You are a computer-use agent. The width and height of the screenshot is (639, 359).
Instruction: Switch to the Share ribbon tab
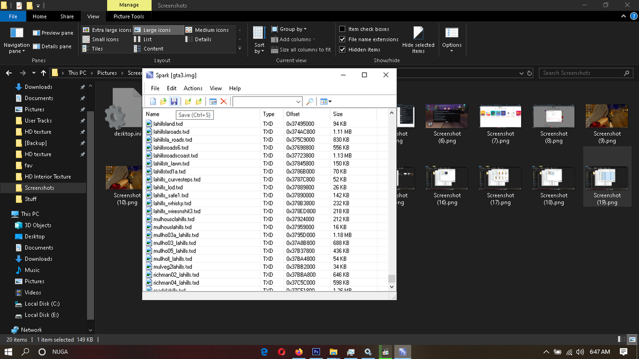click(67, 16)
